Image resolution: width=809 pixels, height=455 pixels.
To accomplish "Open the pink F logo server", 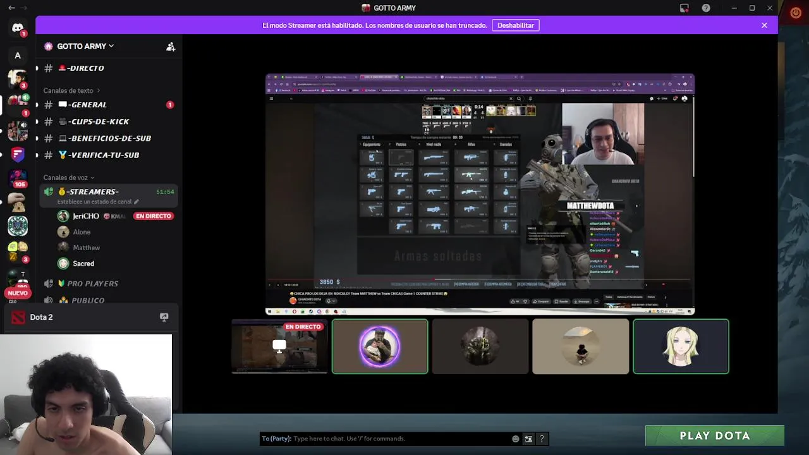I will click(18, 154).
